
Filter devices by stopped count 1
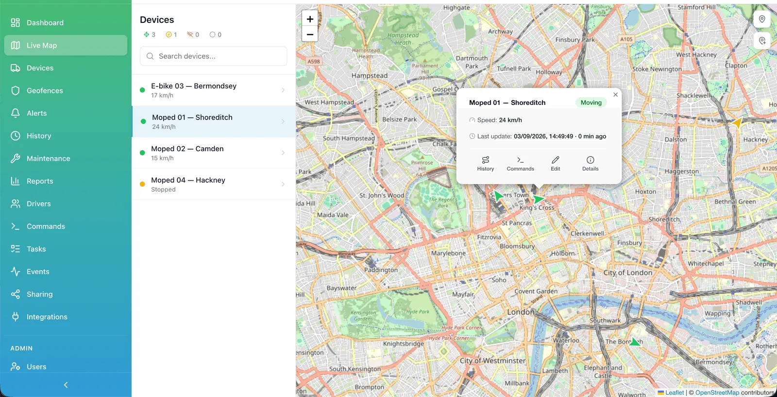click(x=171, y=35)
